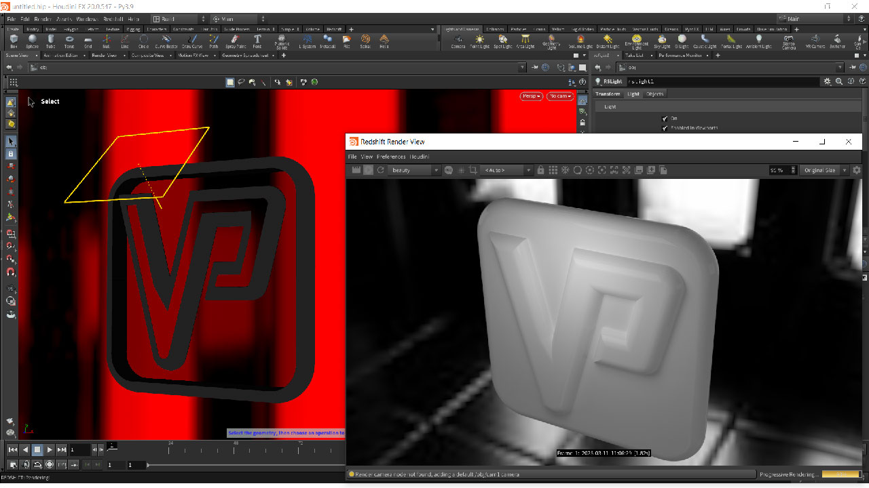The image size is (869, 488).
Task: Add a Sky Light from the shelf
Action: click(662, 42)
